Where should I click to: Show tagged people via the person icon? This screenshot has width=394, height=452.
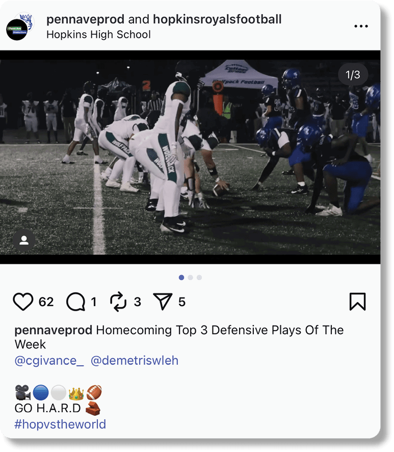click(x=24, y=240)
